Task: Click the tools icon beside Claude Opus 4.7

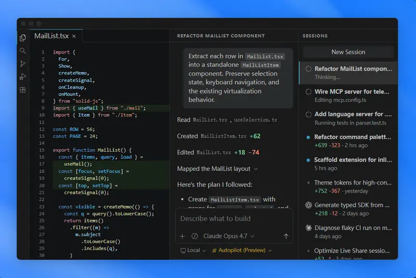Action: 194,236
